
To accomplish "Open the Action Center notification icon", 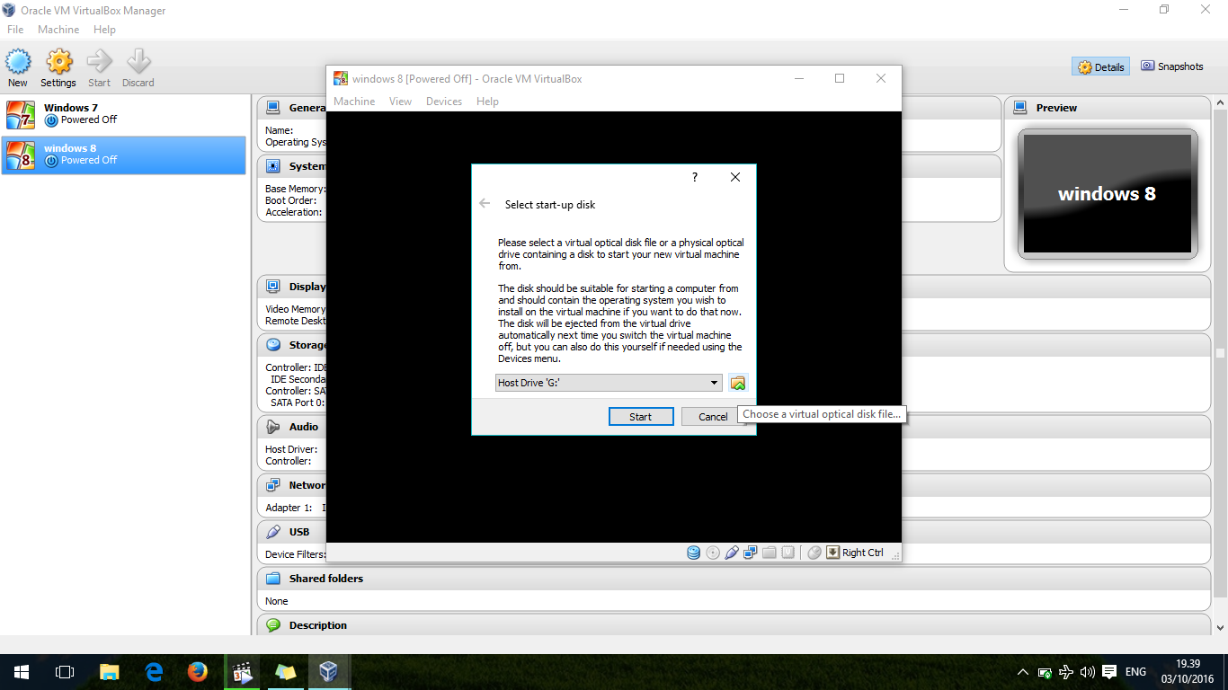I will (x=1109, y=672).
